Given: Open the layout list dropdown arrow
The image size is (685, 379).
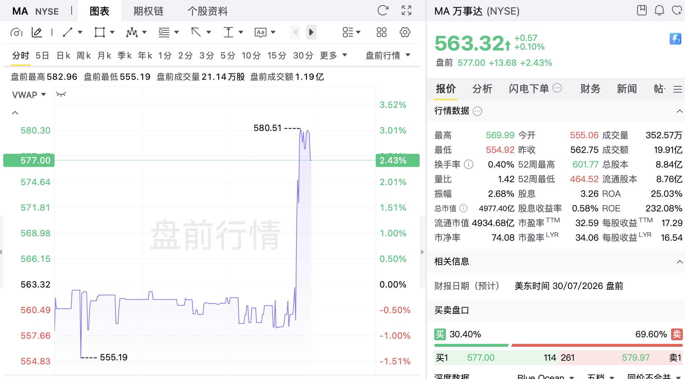Looking at the screenshot, I should coord(358,32).
